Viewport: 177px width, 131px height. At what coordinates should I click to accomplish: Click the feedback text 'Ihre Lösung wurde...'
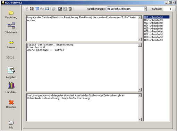point(76,97)
